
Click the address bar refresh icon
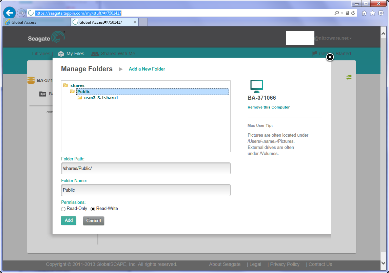coord(353,13)
